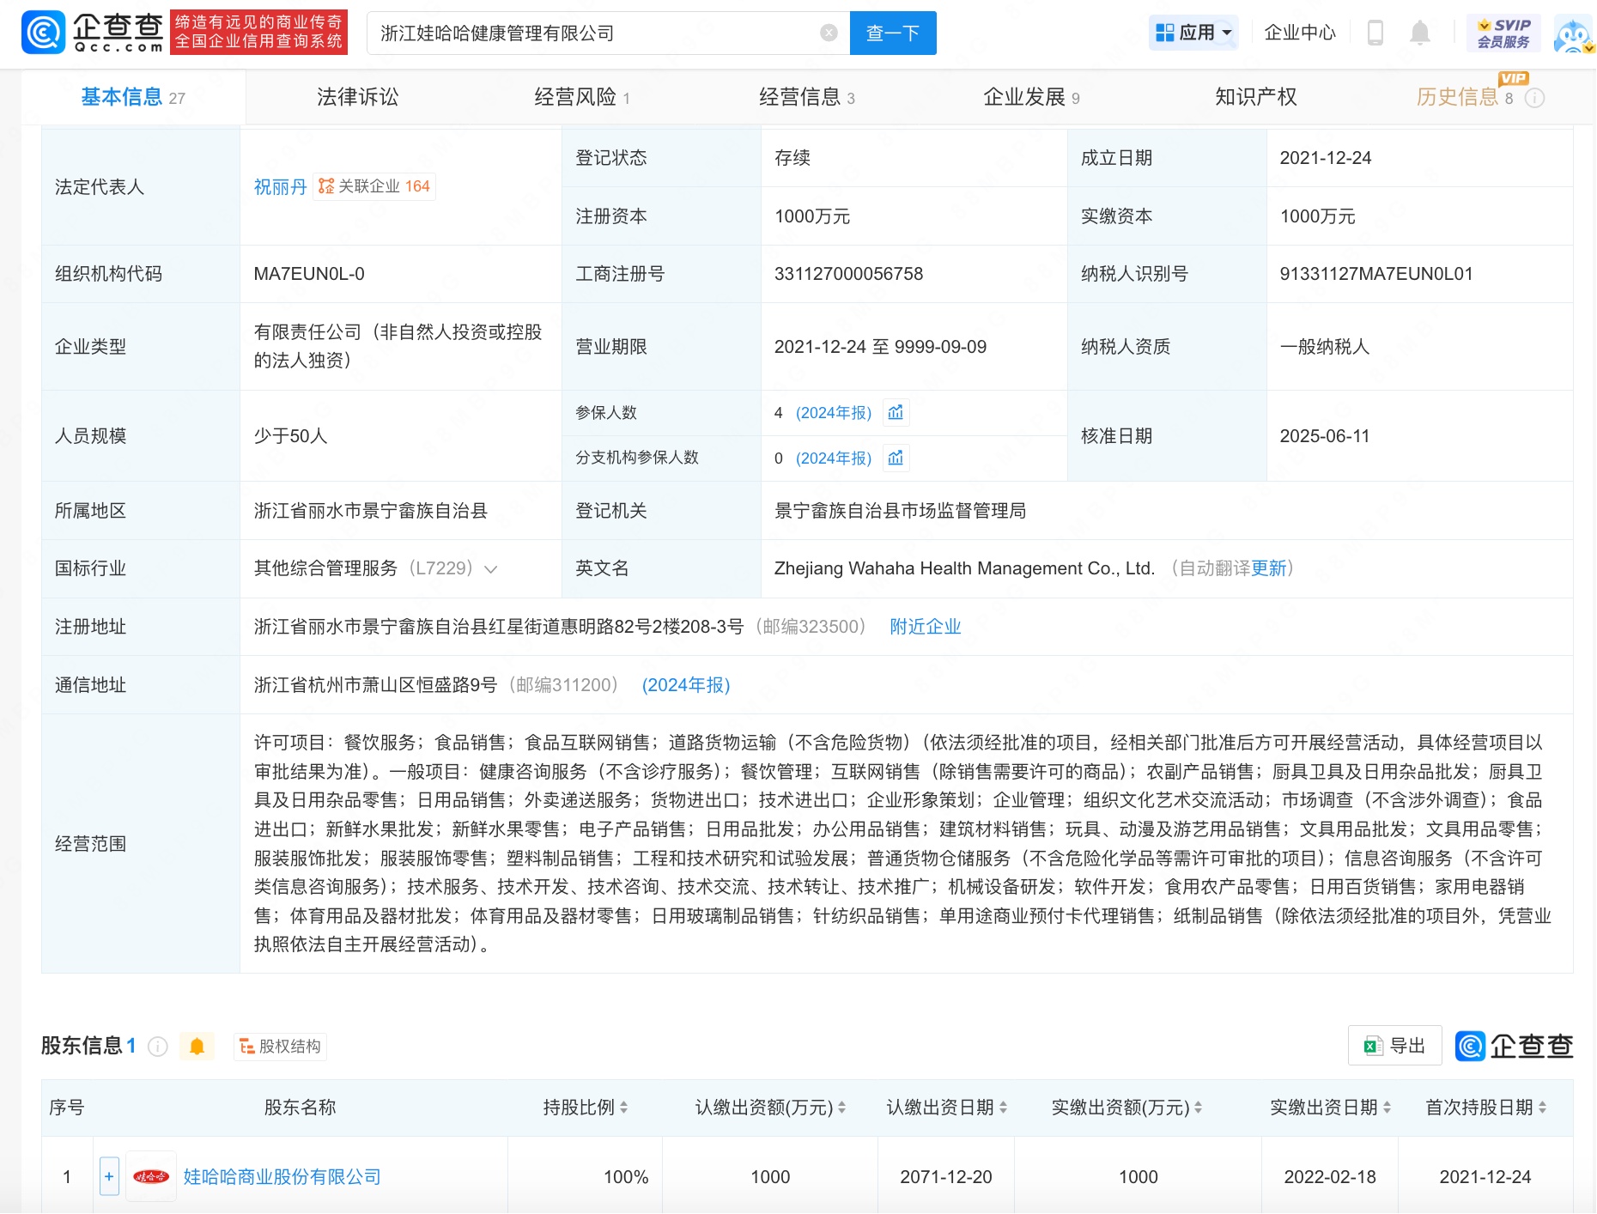Open the notification bell in header
The image size is (1597, 1214).
1420,33
